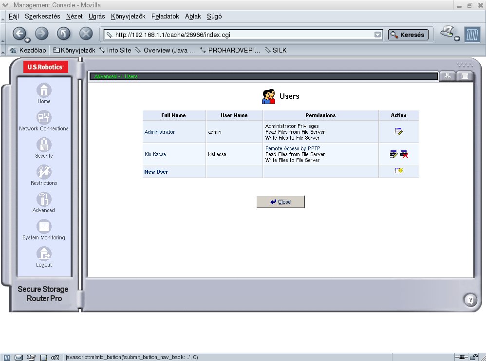Viewport: 486px width, 361px height.
Task: Open the Súgó menu
Action: click(x=214, y=17)
